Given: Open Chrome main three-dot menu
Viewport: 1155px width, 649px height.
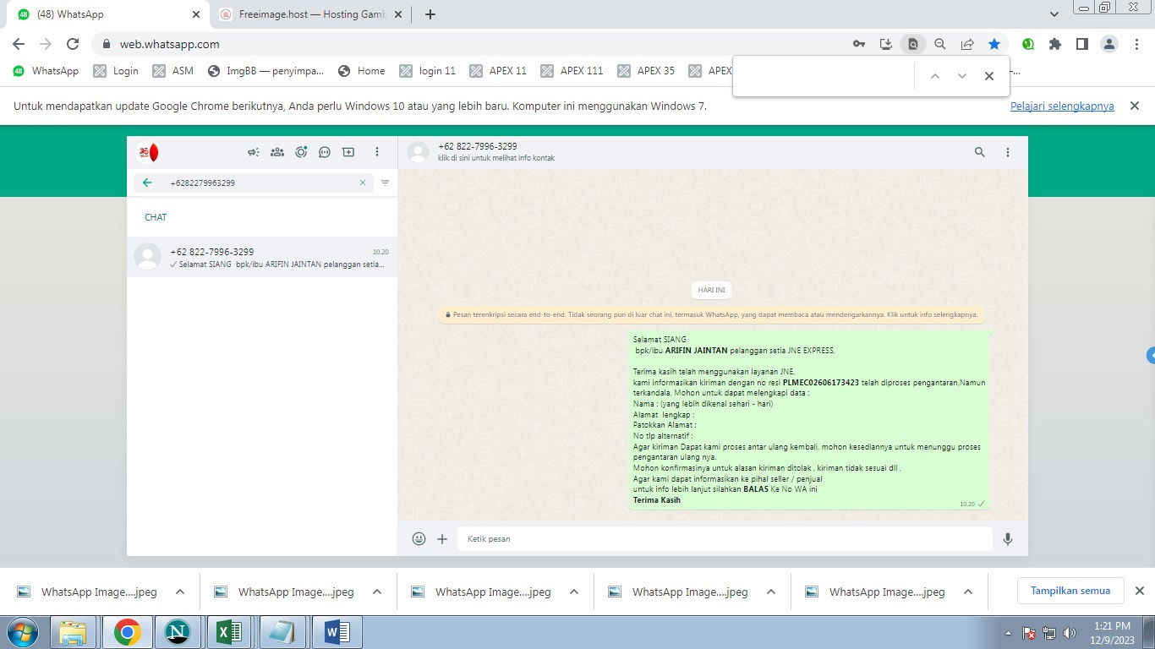Looking at the screenshot, I should coord(1136,44).
